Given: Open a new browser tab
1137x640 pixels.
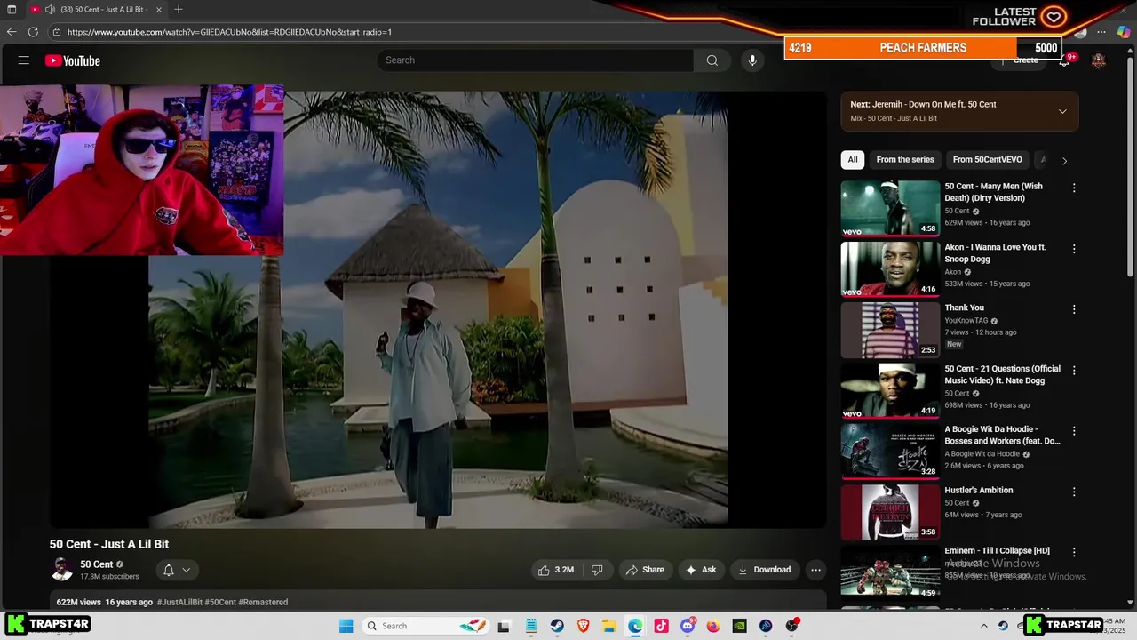Looking at the screenshot, I should click(179, 9).
